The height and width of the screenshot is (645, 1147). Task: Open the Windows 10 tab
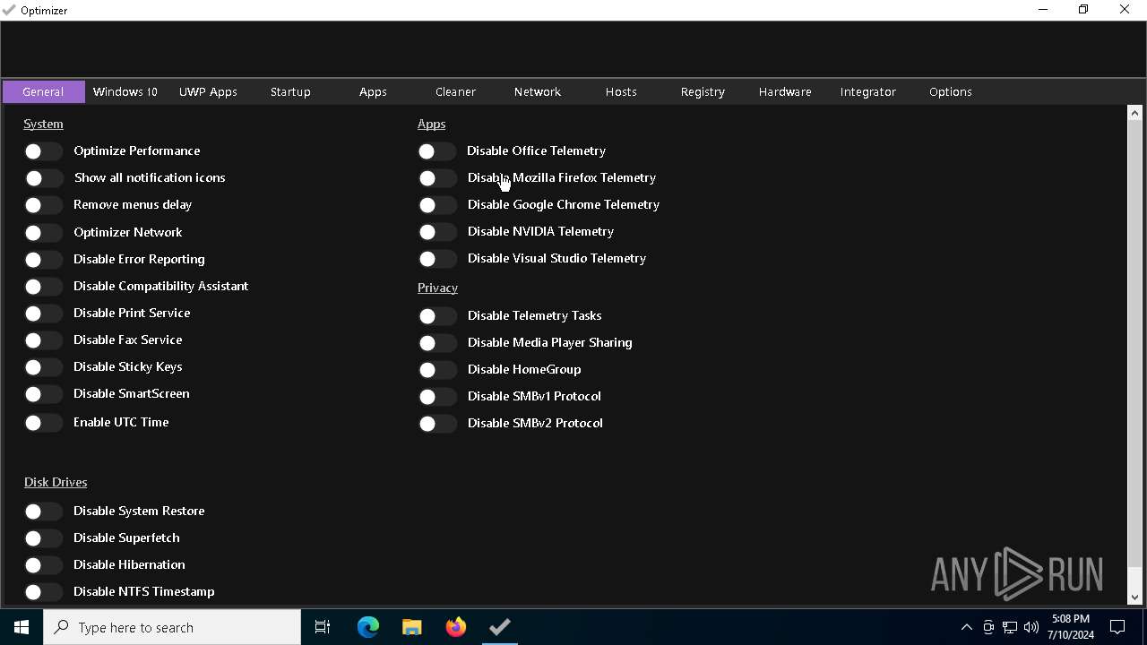pos(125,91)
